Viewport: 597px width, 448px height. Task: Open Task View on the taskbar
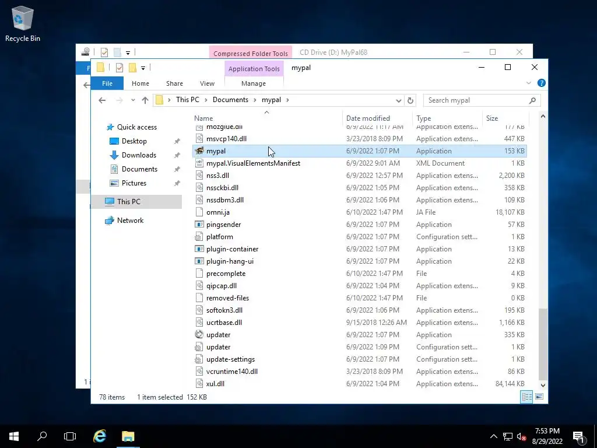pos(70,436)
